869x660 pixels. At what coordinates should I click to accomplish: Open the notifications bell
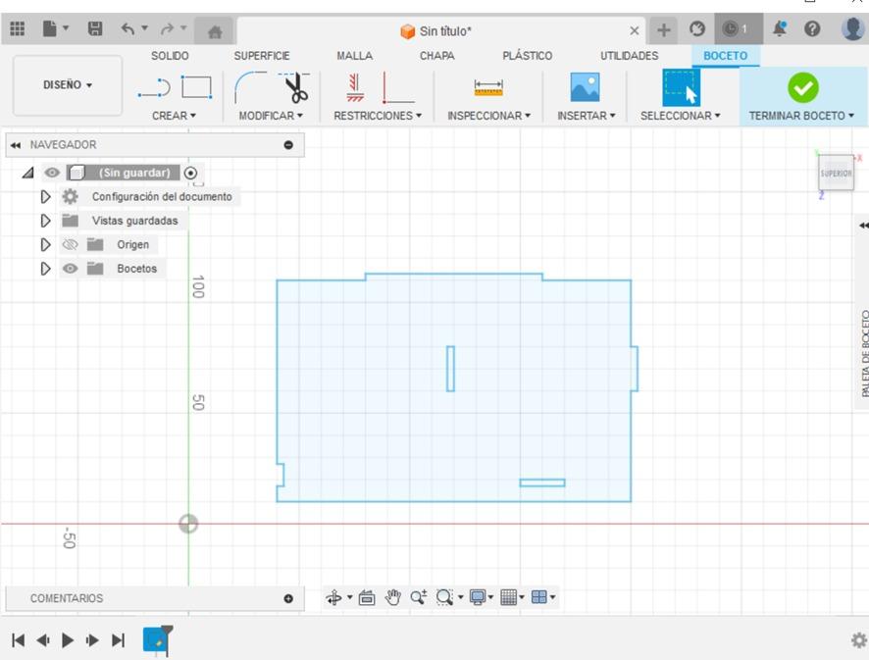779,28
